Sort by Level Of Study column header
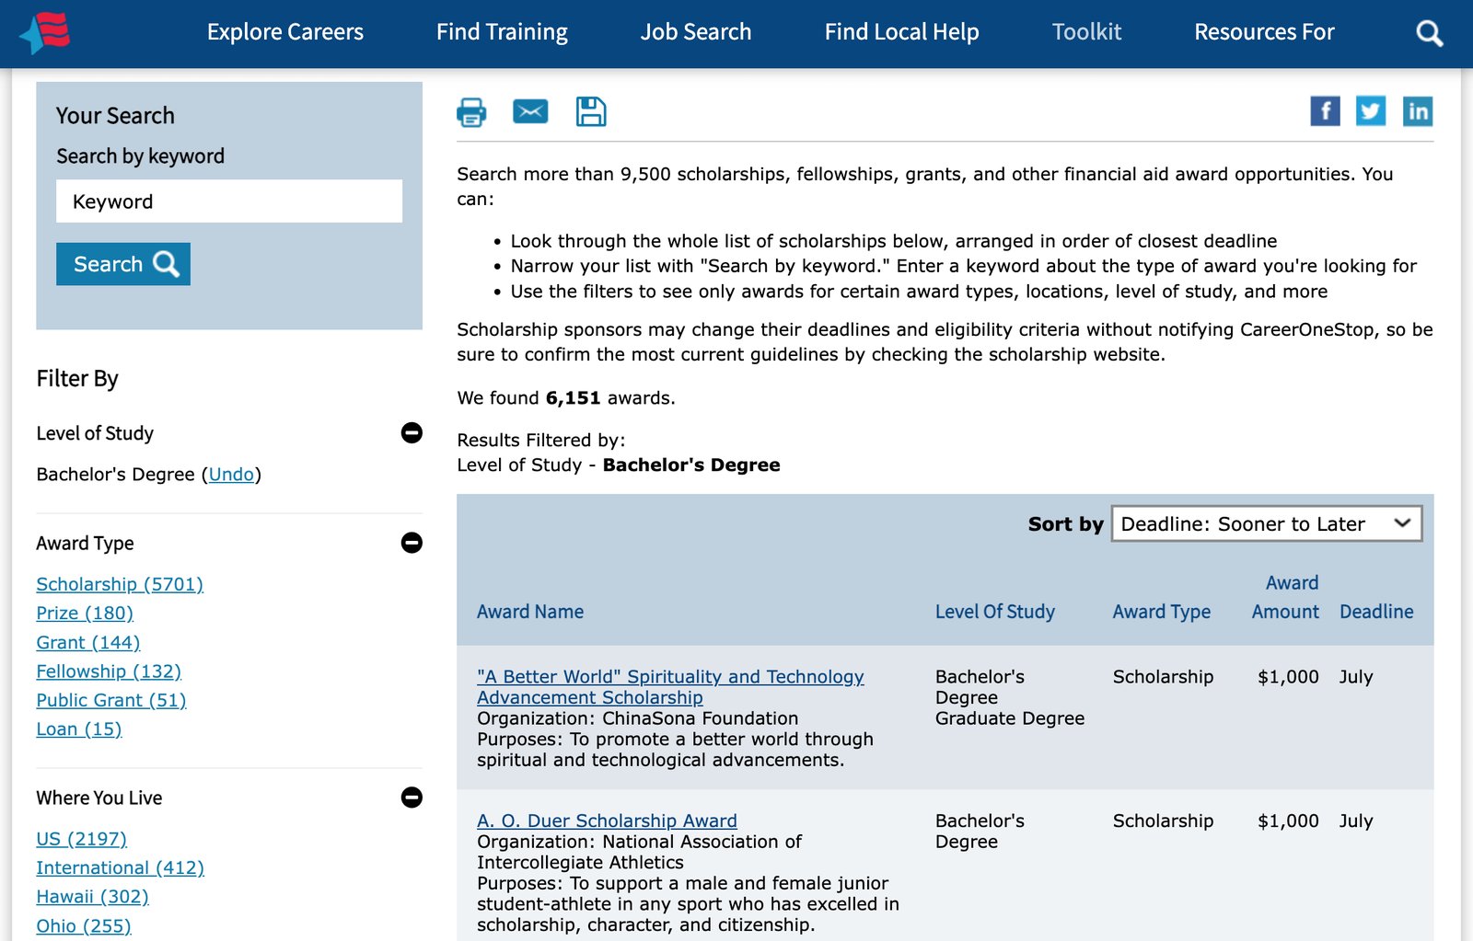 point(995,612)
